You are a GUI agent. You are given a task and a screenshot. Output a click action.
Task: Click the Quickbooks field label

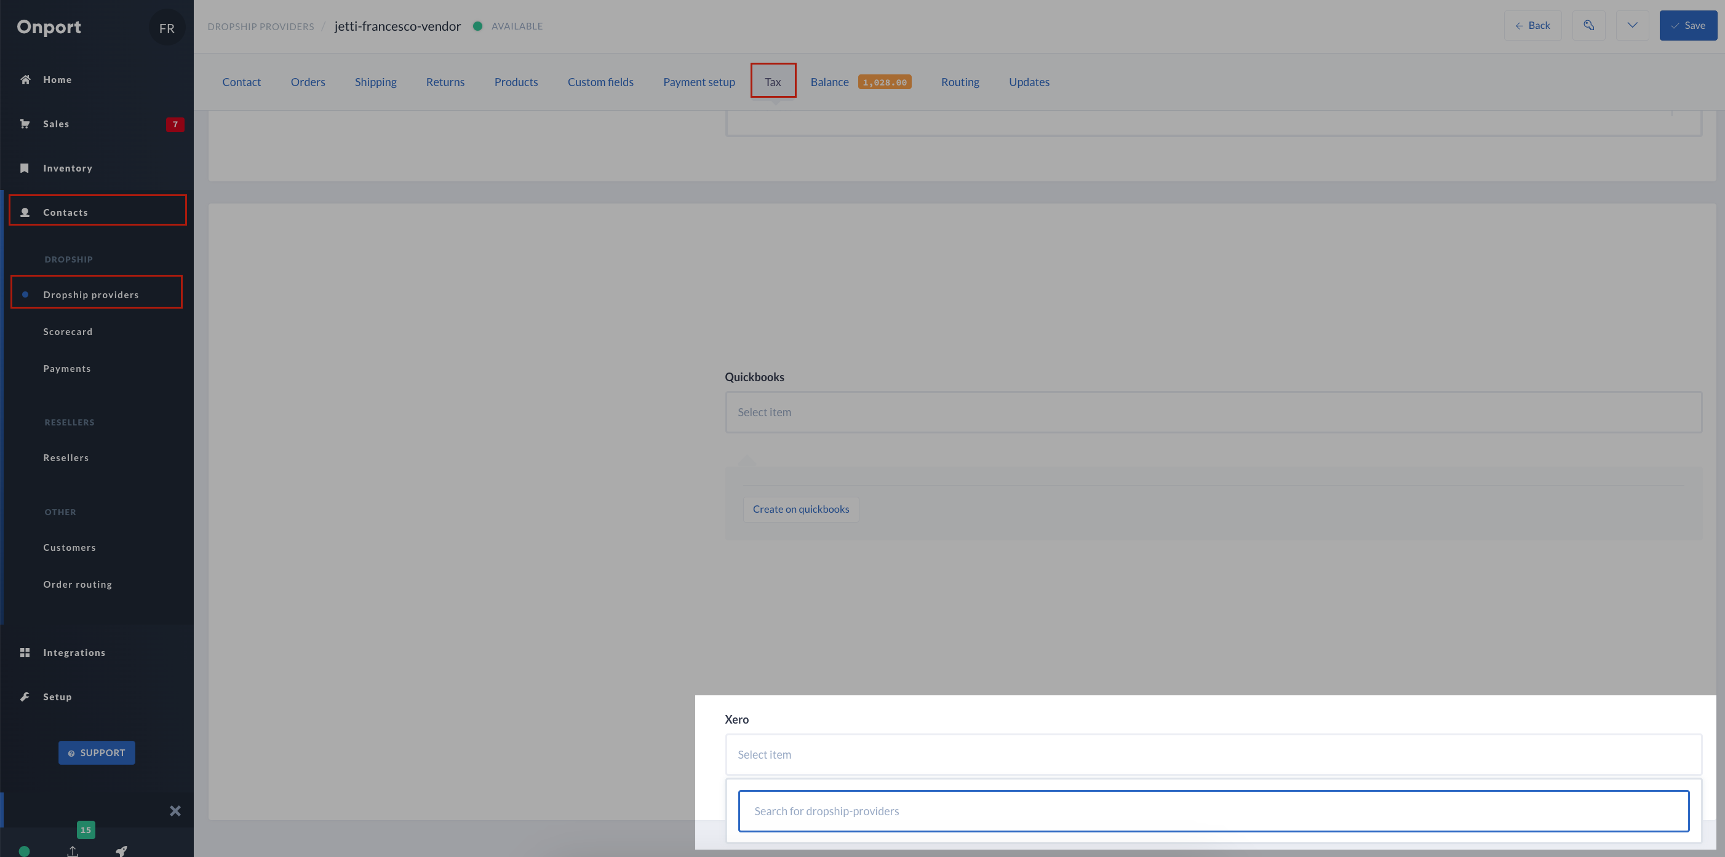tap(754, 377)
